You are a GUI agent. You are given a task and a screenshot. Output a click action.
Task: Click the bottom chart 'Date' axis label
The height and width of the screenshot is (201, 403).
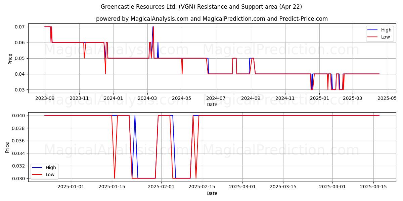(212, 193)
